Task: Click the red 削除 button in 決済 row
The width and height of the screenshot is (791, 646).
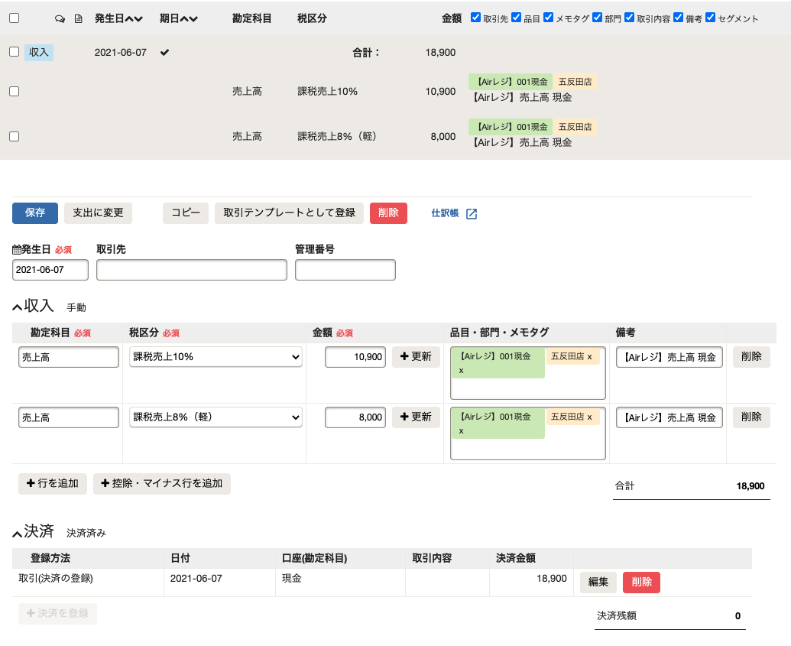Action: (x=642, y=583)
